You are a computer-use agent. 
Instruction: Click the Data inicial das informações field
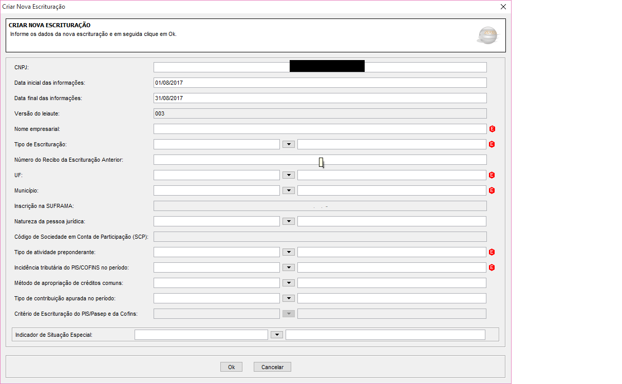tap(319, 83)
